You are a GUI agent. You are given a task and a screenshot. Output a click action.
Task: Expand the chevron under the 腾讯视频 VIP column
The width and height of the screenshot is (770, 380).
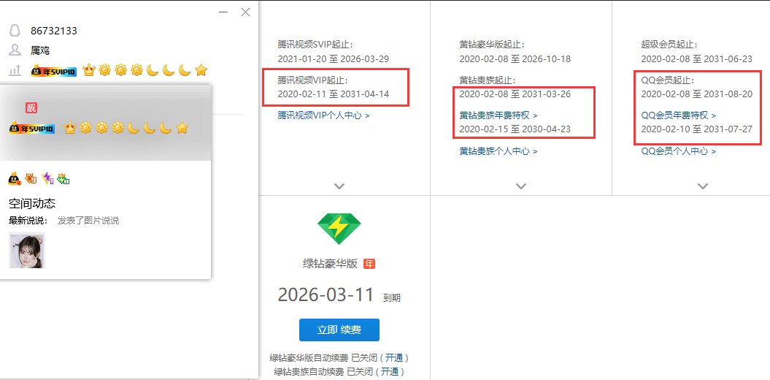(339, 186)
